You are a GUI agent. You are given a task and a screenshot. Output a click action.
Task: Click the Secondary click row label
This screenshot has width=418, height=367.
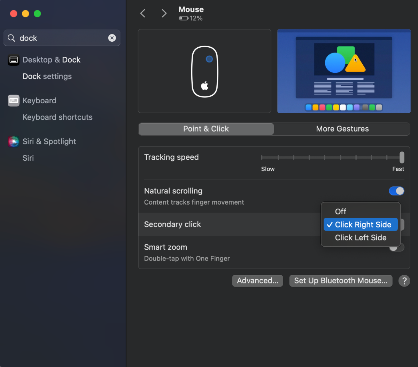(x=172, y=224)
